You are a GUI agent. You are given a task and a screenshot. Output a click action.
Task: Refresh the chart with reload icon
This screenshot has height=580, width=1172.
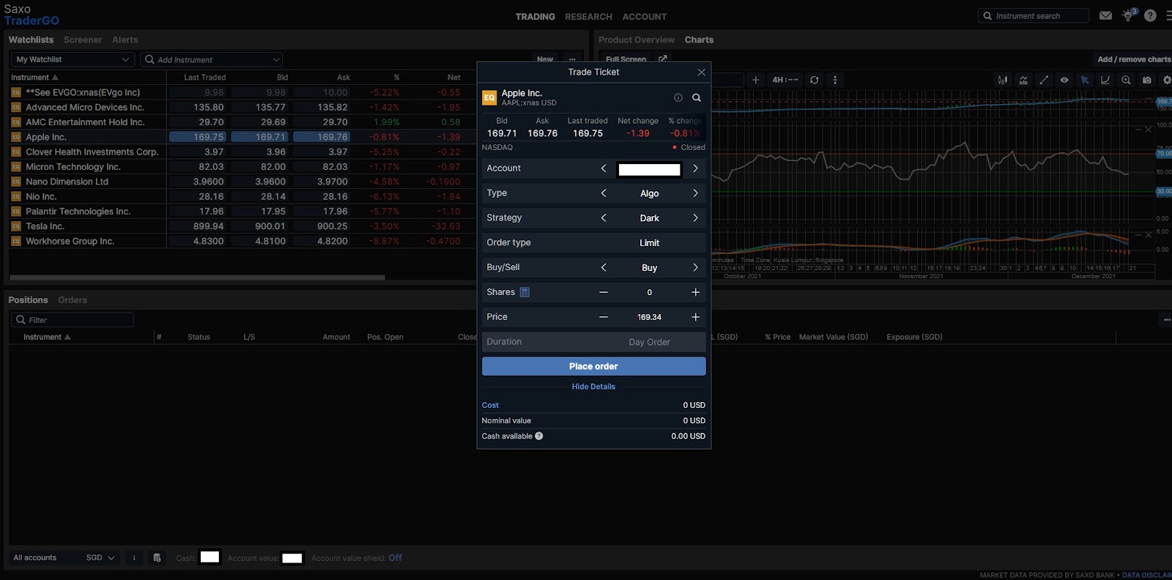click(x=815, y=80)
